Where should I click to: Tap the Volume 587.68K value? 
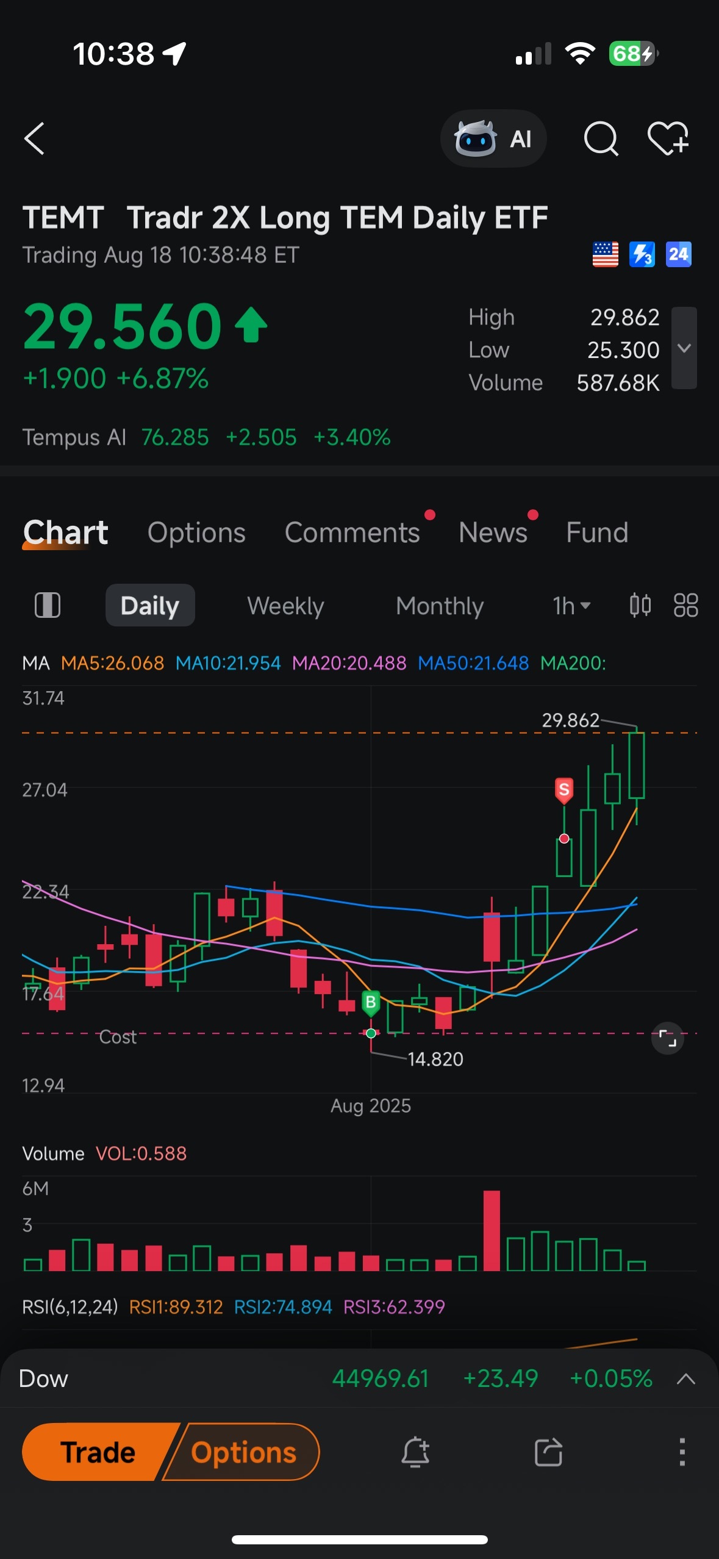coord(618,383)
